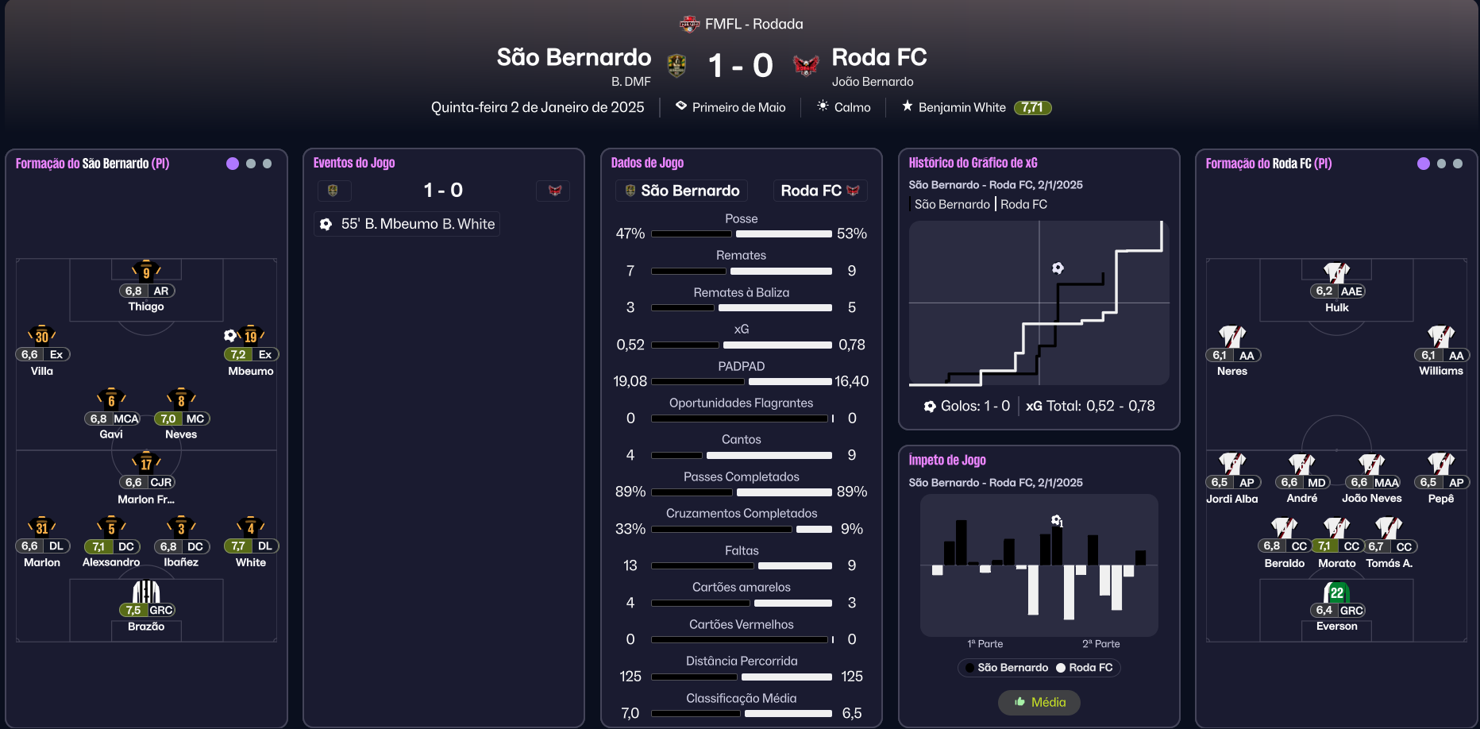Select São Bernardo tab in xG history panel
Image resolution: width=1480 pixels, height=729 pixels.
point(951,204)
